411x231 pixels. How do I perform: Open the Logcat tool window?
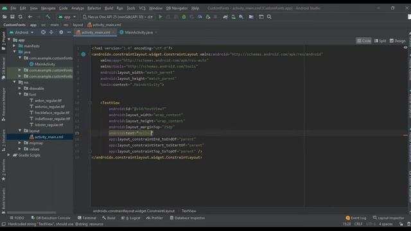[131, 218]
